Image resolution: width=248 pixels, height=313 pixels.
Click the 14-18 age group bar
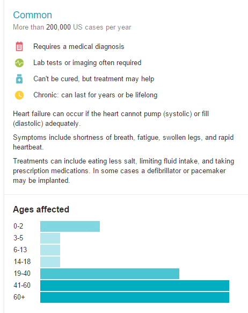[x=50, y=262]
